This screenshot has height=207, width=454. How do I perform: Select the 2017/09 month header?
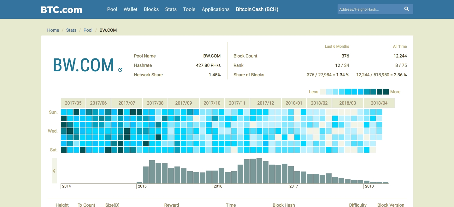click(x=184, y=103)
